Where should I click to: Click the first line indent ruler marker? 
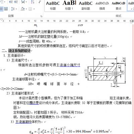click(1, 20)
